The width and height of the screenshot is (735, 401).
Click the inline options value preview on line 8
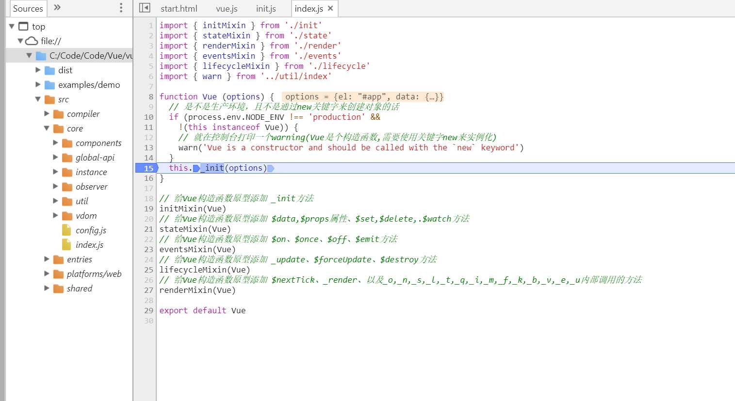coord(363,97)
